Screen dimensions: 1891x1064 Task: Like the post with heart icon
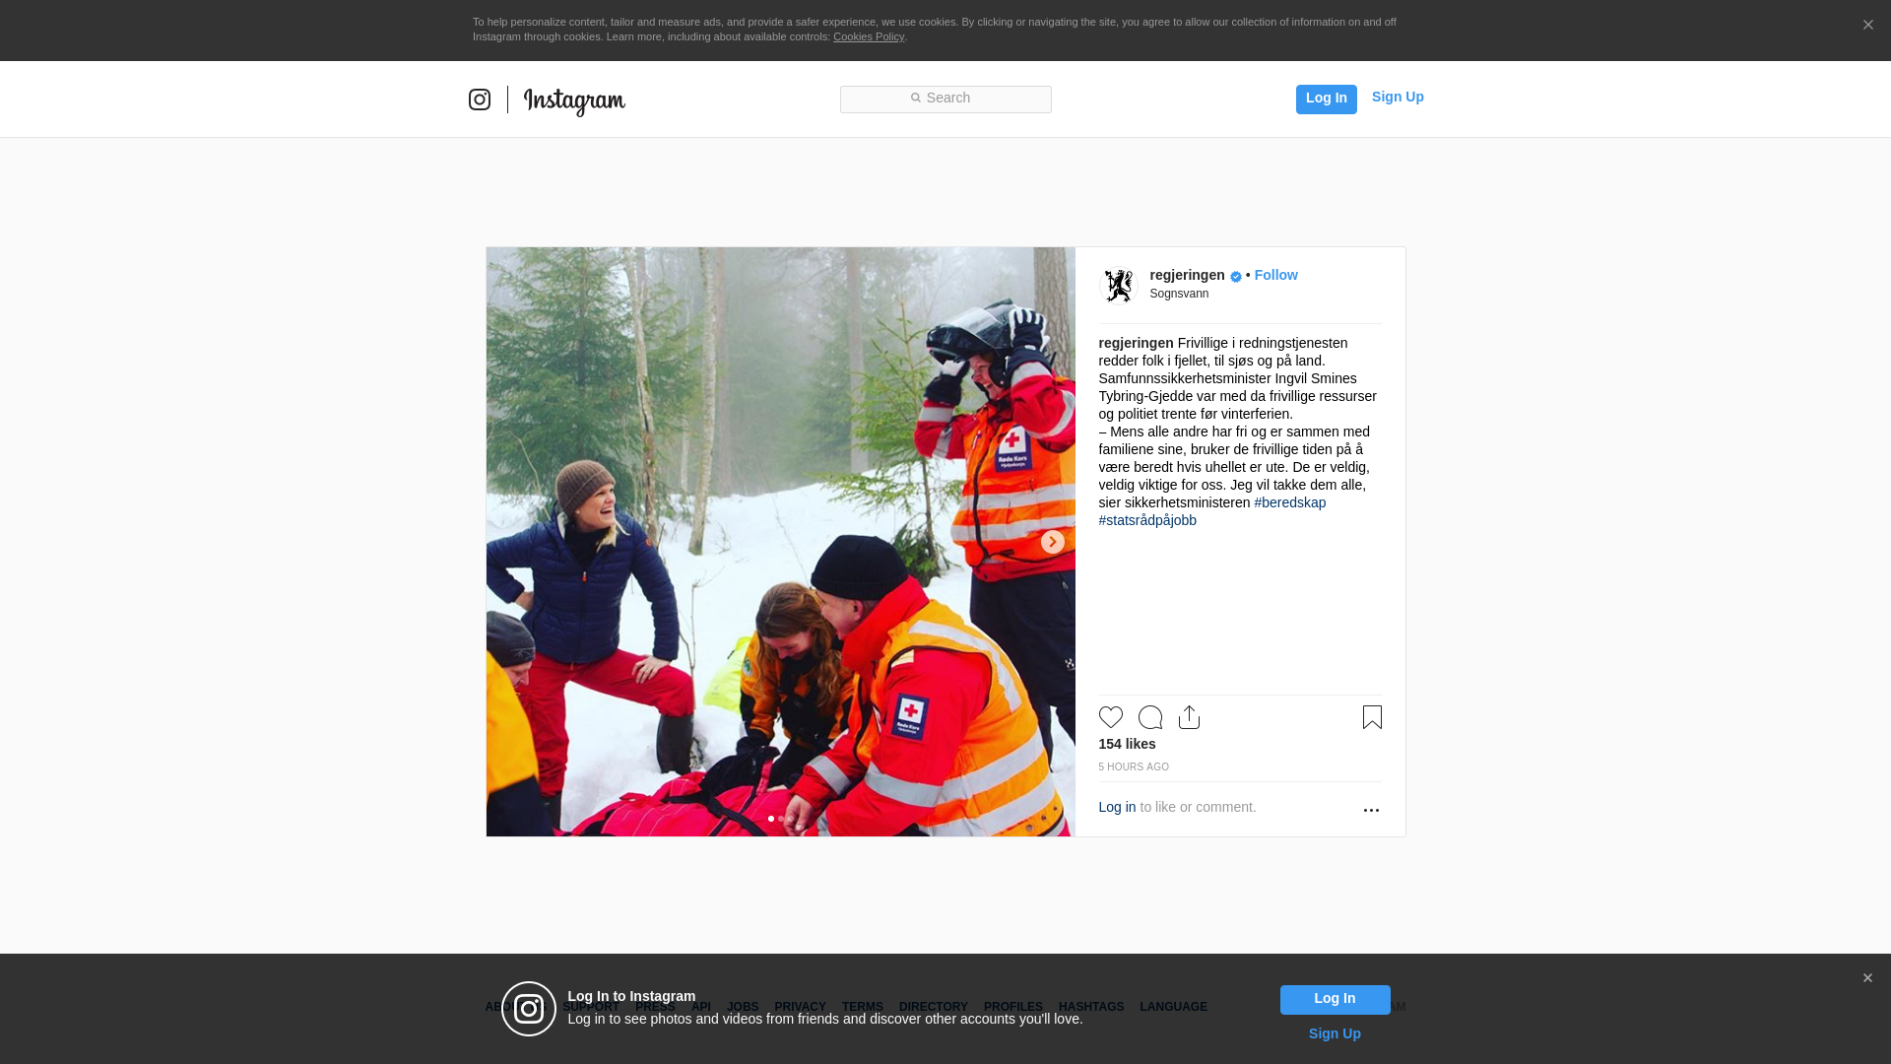[1111, 717]
